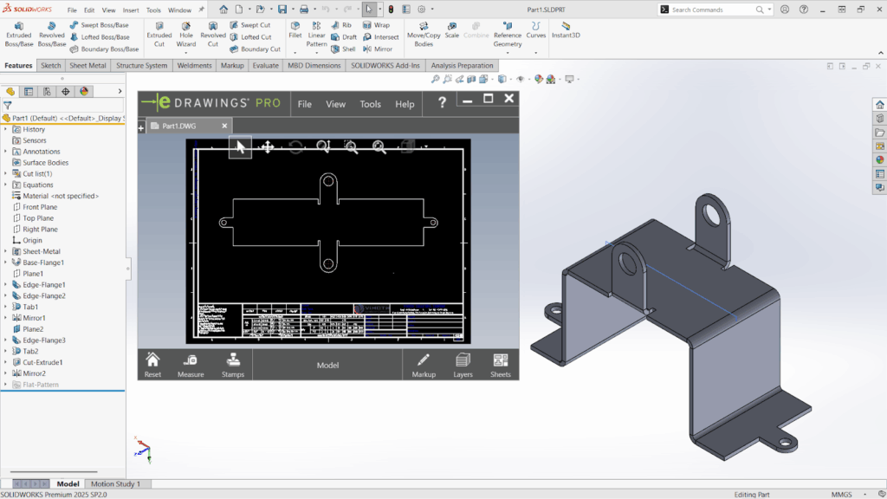Screen dimensions: 887x499
Task: Expand the History node
Action: click(6, 129)
